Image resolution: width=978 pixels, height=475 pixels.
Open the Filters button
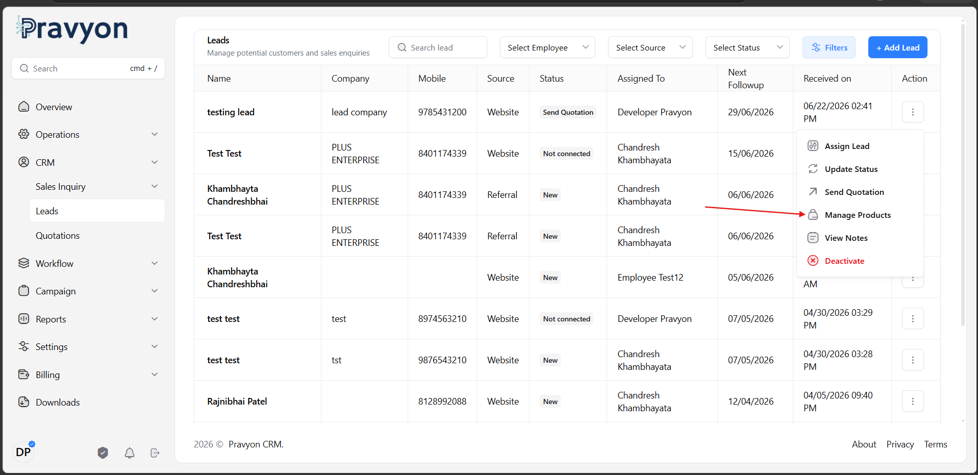click(829, 47)
